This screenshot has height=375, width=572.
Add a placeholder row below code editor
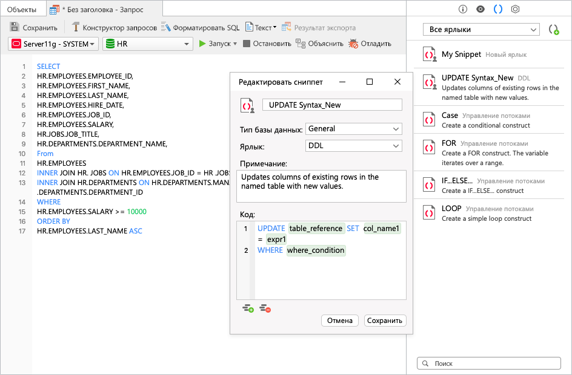pyautogui.click(x=248, y=308)
